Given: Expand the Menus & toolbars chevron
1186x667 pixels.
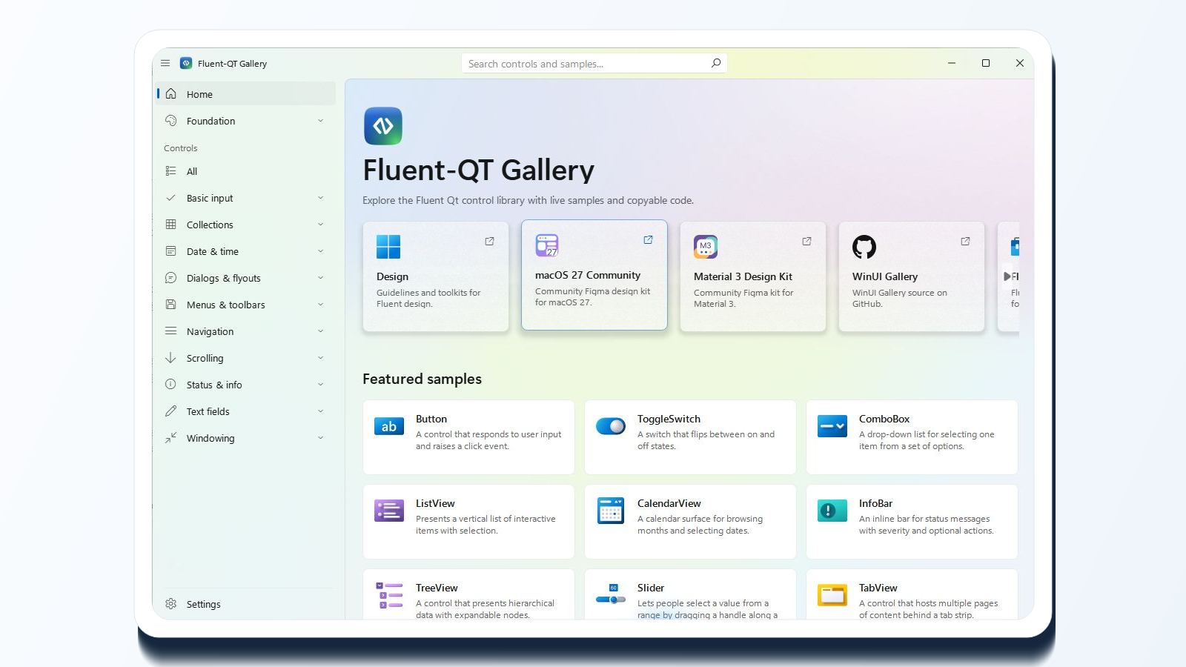Looking at the screenshot, I should pos(321,305).
